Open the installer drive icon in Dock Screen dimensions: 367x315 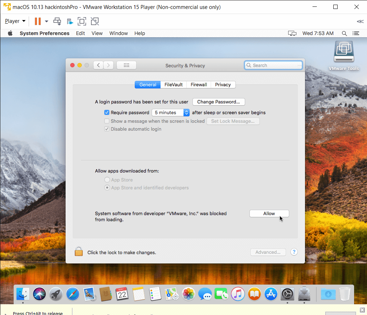coord(304,294)
